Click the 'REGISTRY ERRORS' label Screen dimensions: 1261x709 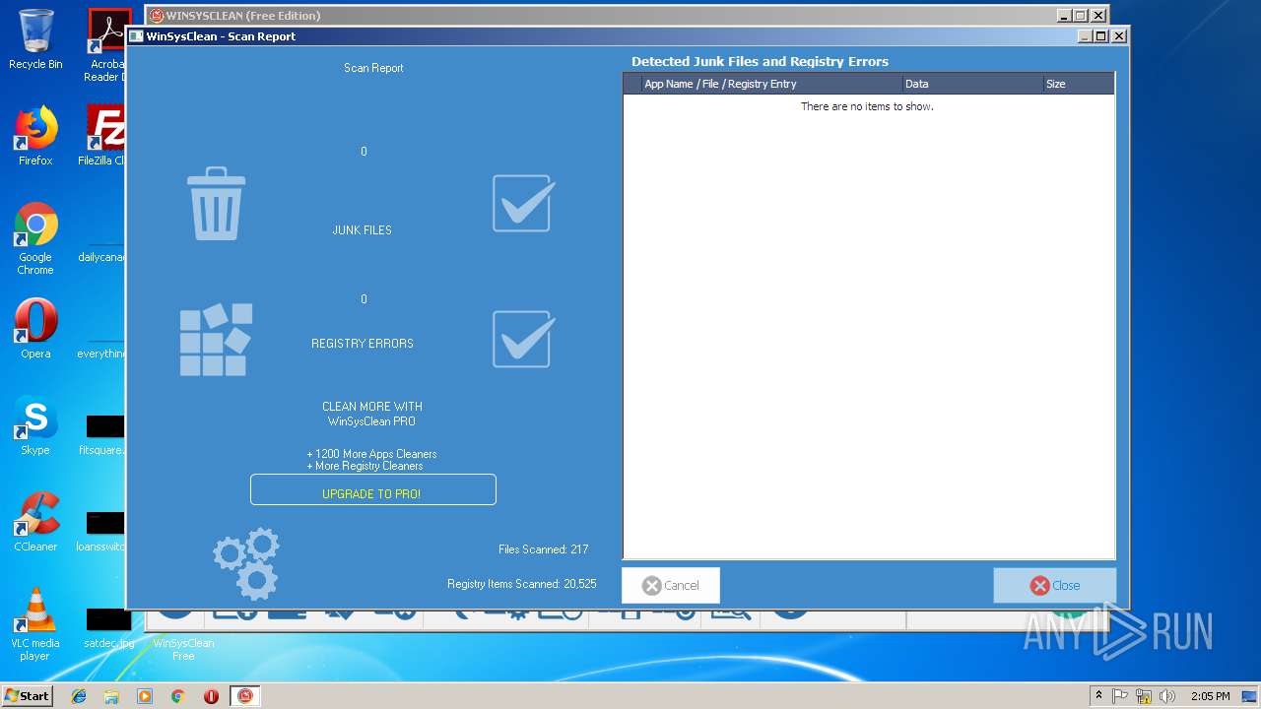pyautogui.click(x=363, y=344)
